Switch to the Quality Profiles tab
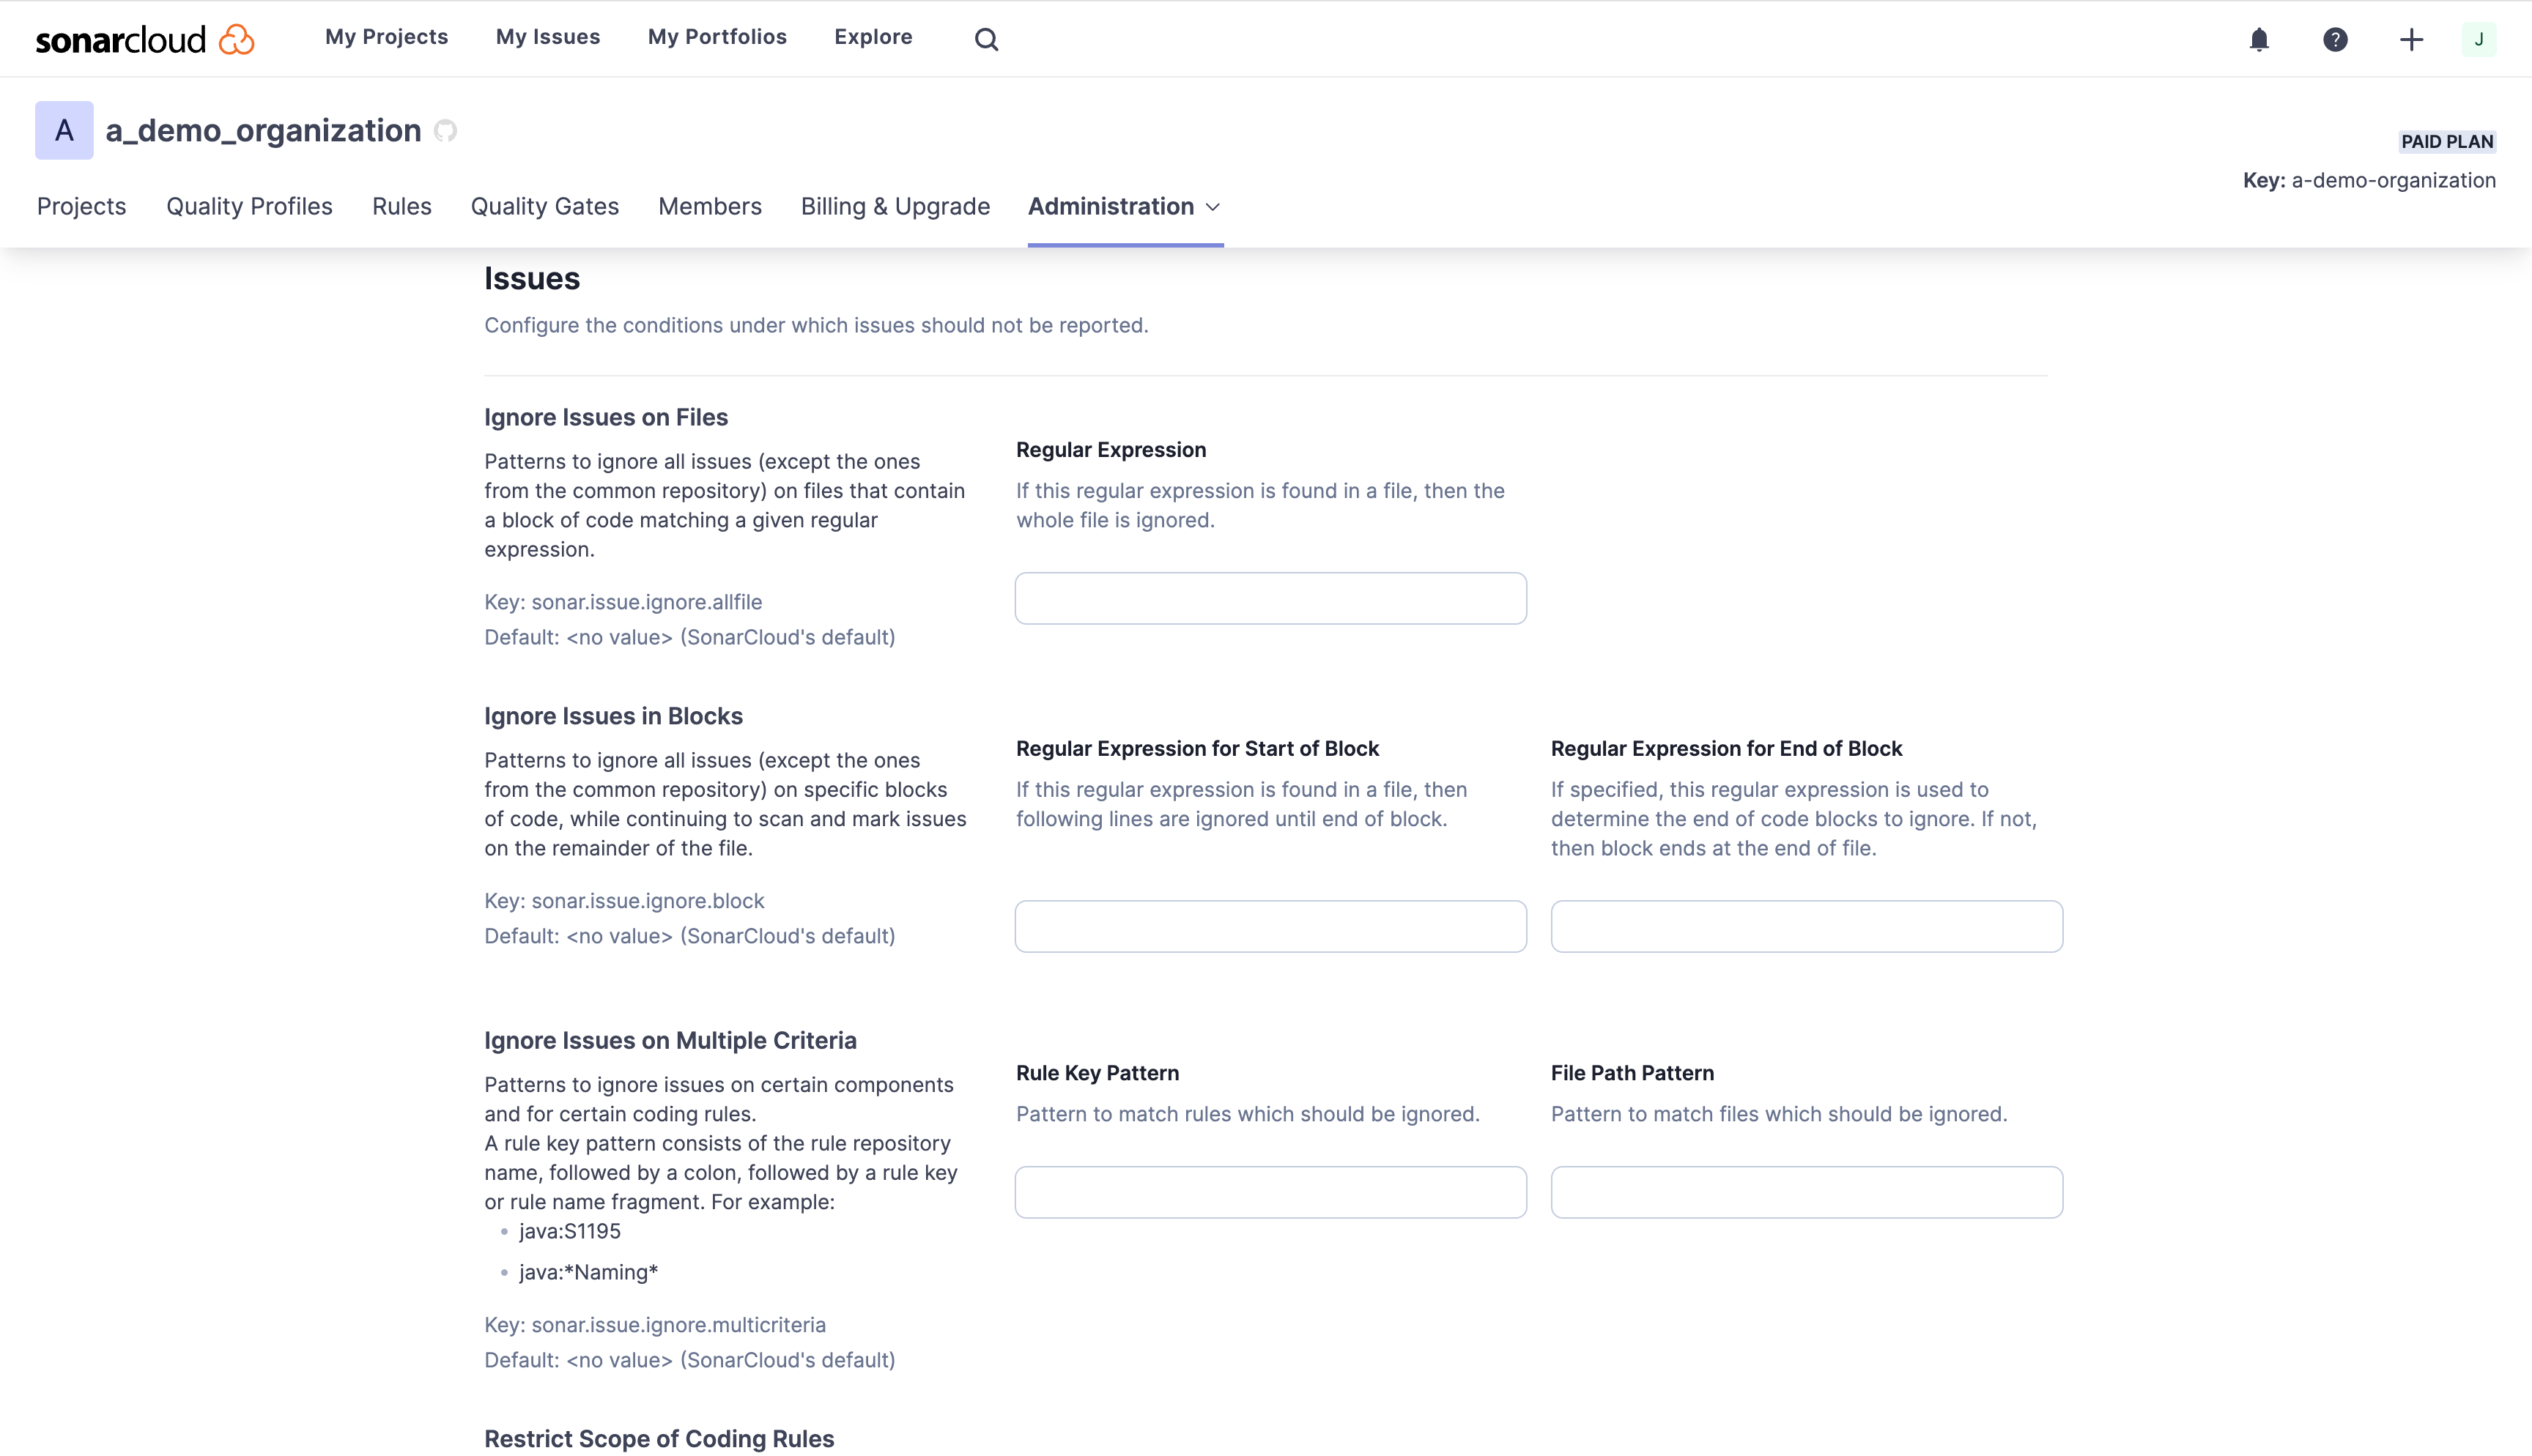This screenshot has height=1456, width=2532. click(x=249, y=207)
